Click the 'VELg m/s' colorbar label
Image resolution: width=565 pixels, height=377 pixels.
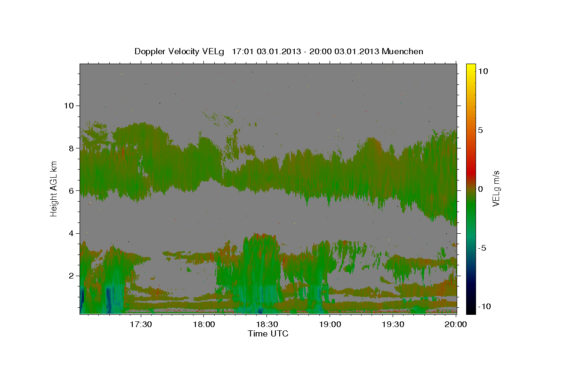point(496,189)
